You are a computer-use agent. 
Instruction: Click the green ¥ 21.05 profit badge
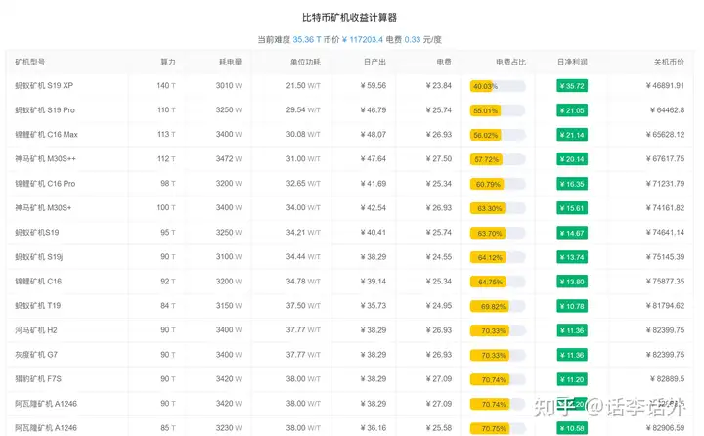(572, 110)
